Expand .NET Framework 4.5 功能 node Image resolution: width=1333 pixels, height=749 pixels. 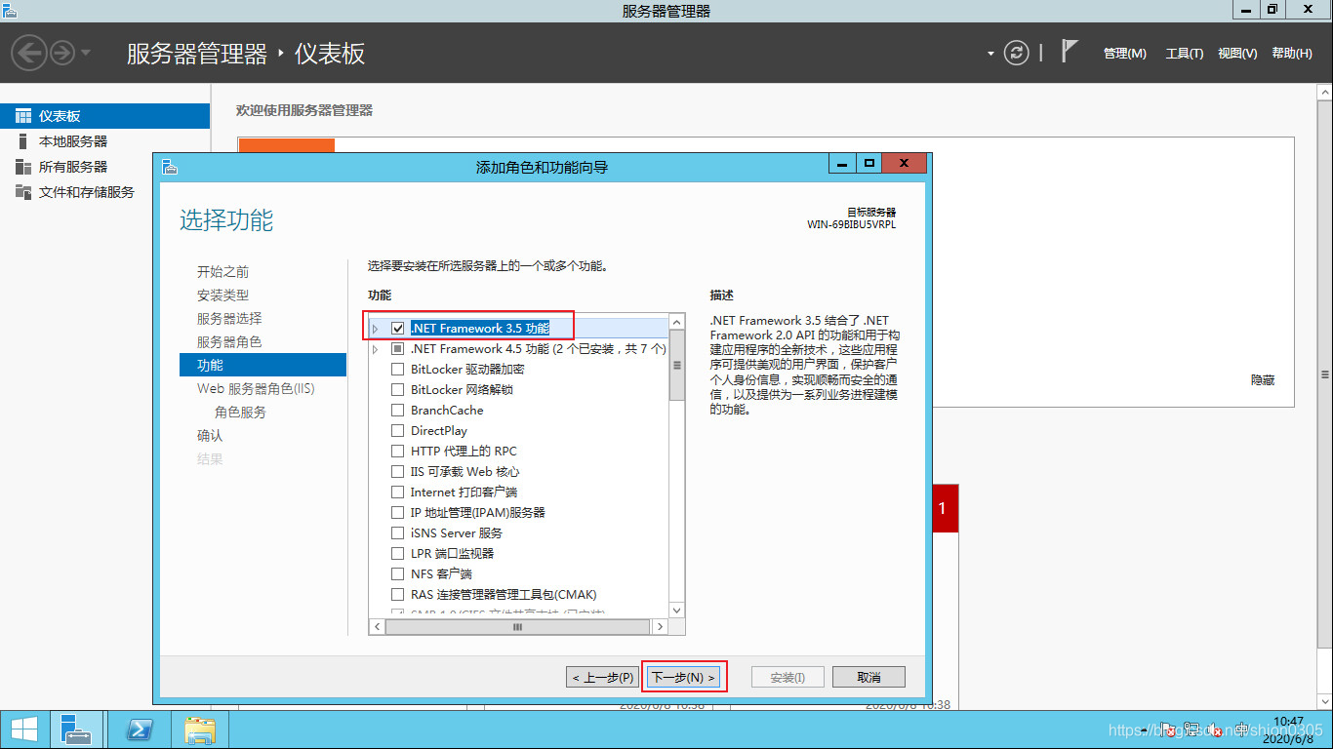(376, 349)
